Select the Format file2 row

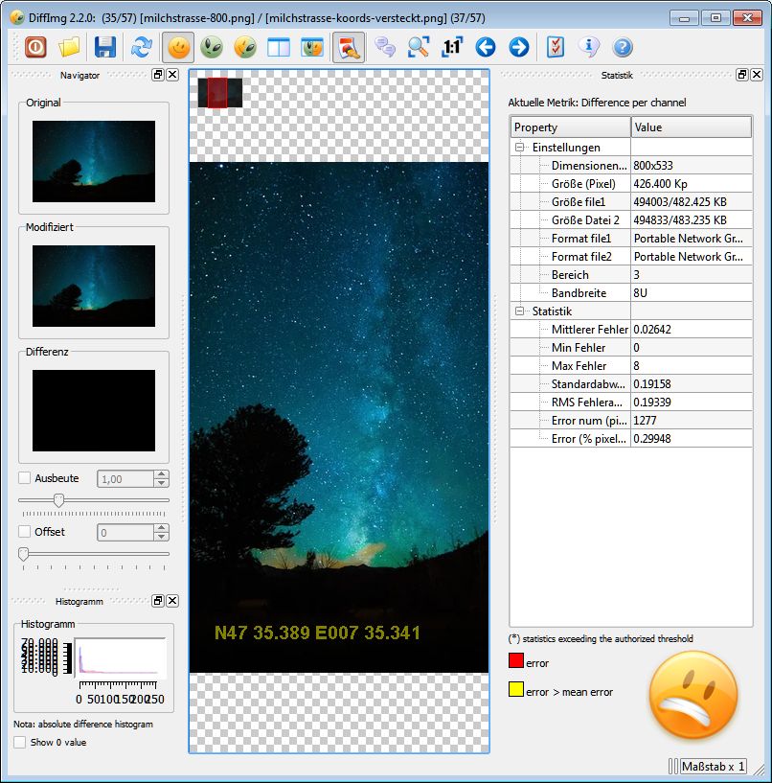pos(631,257)
